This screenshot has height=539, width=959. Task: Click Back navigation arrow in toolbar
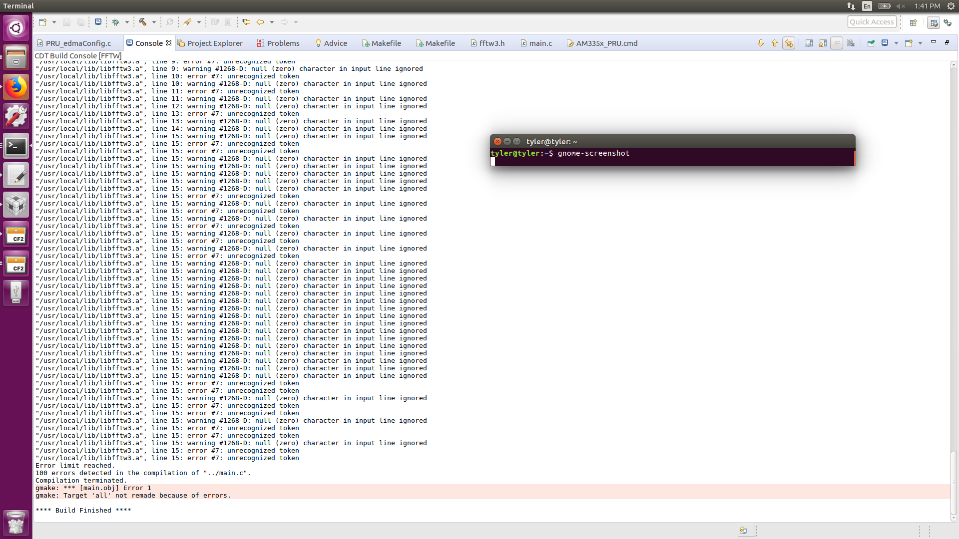[x=260, y=22]
